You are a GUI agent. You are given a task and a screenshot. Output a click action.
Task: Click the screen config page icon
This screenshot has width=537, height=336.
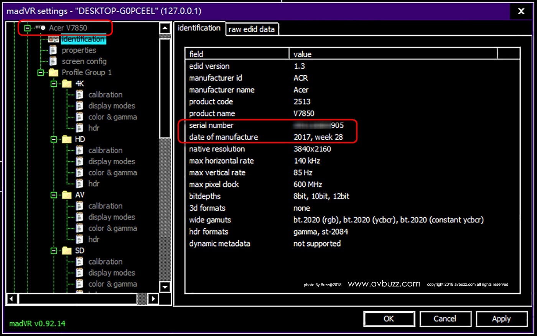pyautogui.click(x=53, y=61)
